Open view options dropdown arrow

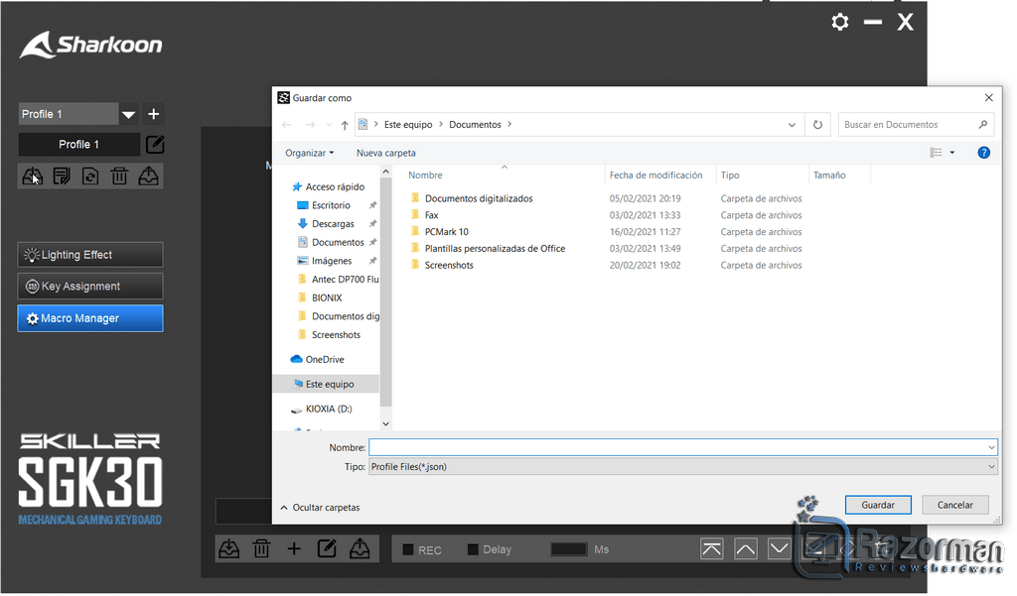952,153
